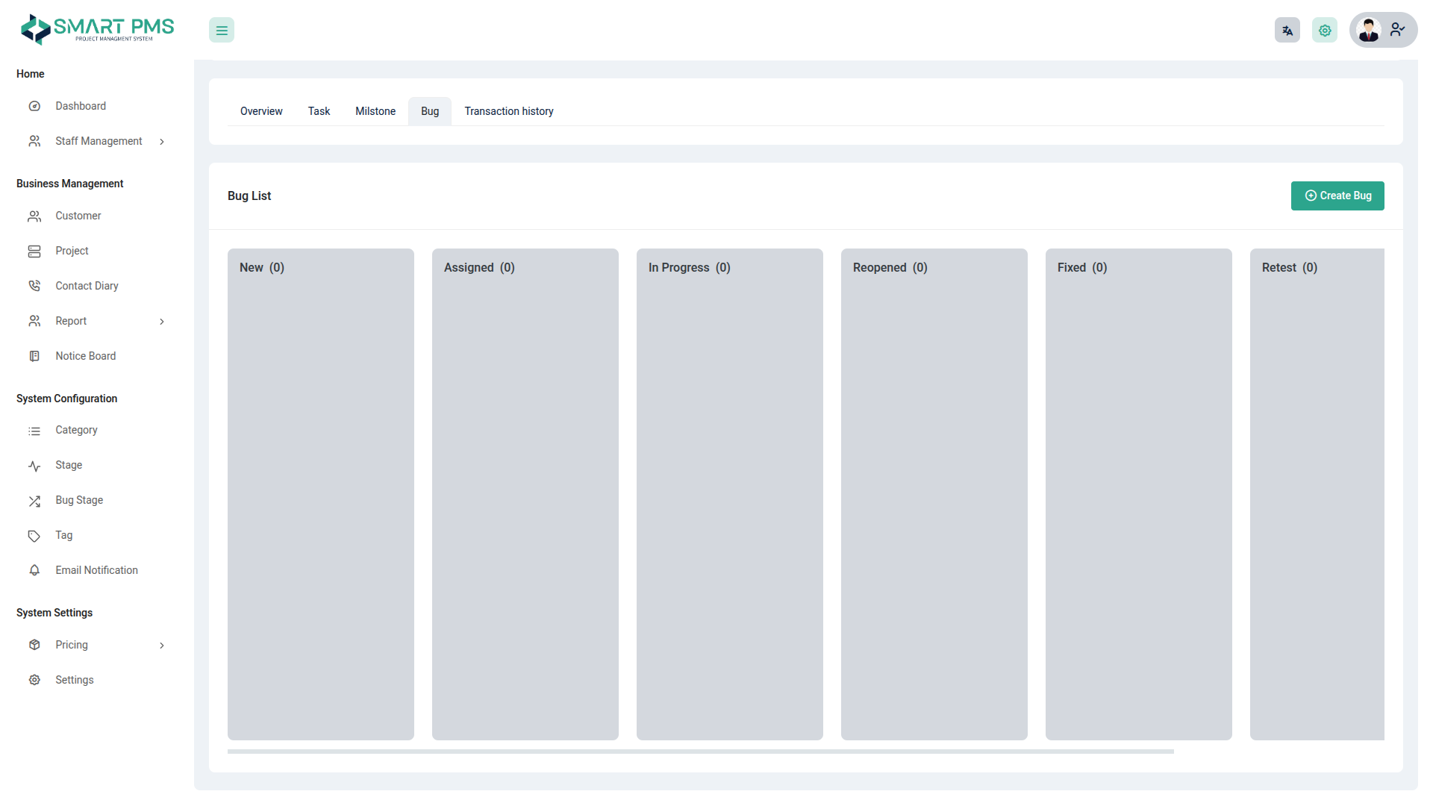Click the Email Notification bell icon

(x=34, y=570)
